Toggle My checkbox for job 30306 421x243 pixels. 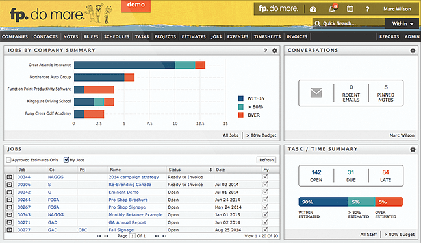[265, 184]
